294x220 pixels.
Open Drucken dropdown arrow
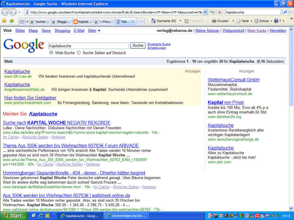(x=233, y=21)
